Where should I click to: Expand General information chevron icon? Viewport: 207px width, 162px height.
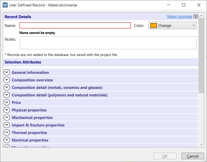[7, 73]
